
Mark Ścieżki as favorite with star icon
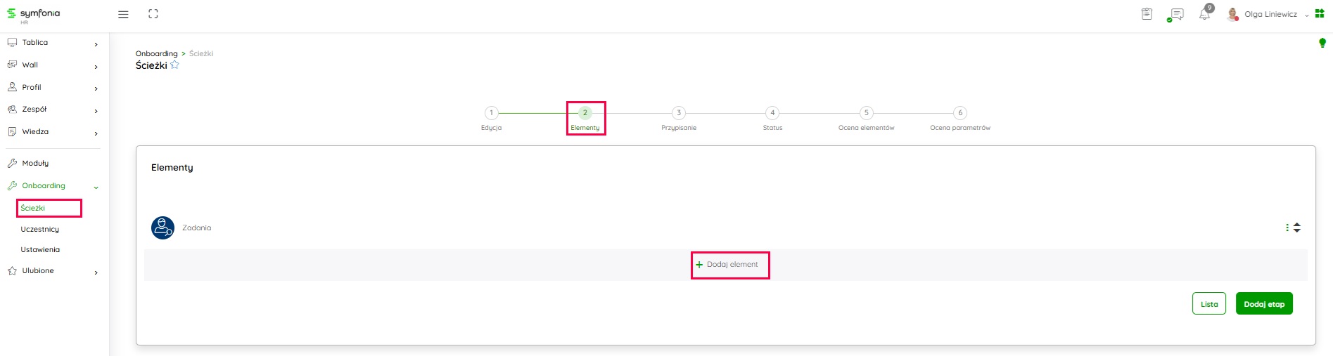[x=175, y=65]
